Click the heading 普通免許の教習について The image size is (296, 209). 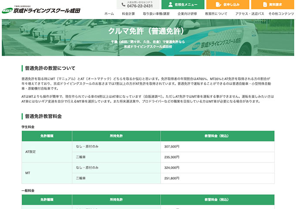coord(50,68)
